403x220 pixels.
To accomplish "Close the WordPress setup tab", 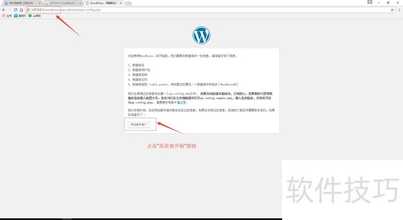I will (x=120, y=3).
